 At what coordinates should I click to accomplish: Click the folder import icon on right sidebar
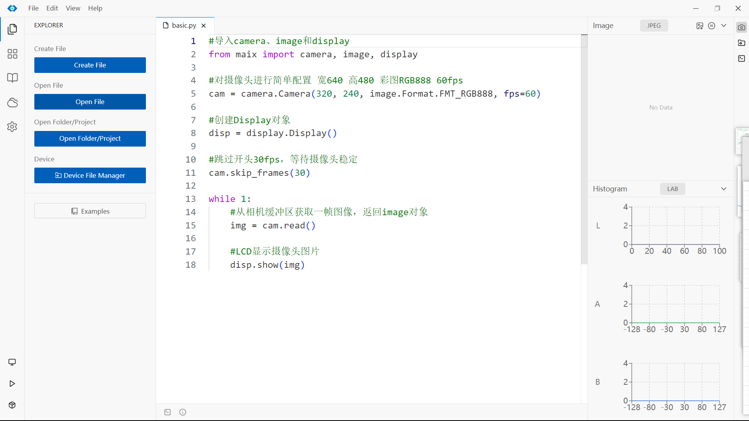point(742,43)
